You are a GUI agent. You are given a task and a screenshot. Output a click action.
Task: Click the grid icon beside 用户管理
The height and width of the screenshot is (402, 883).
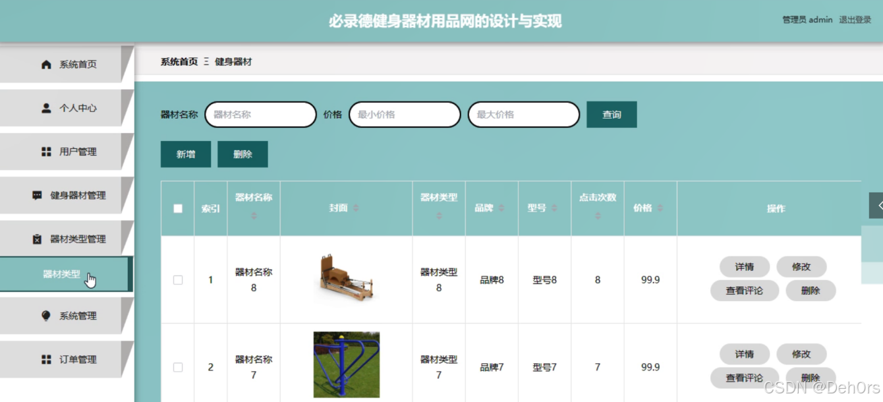tap(46, 152)
